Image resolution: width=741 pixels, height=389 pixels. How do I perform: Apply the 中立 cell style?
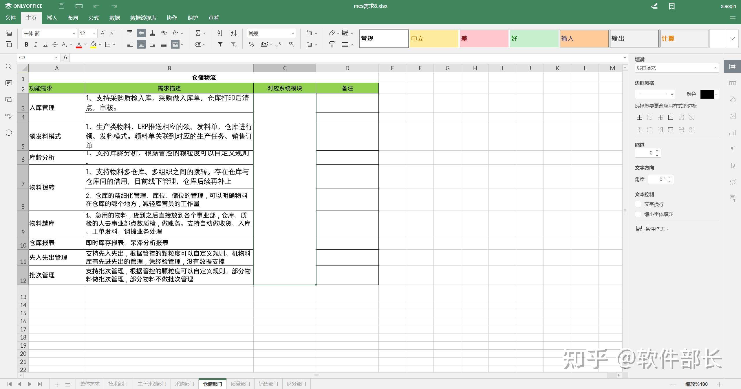click(x=434, y=38)
